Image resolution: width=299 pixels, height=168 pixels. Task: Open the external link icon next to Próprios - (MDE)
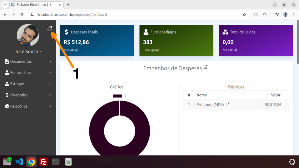(x=228, y=104)
